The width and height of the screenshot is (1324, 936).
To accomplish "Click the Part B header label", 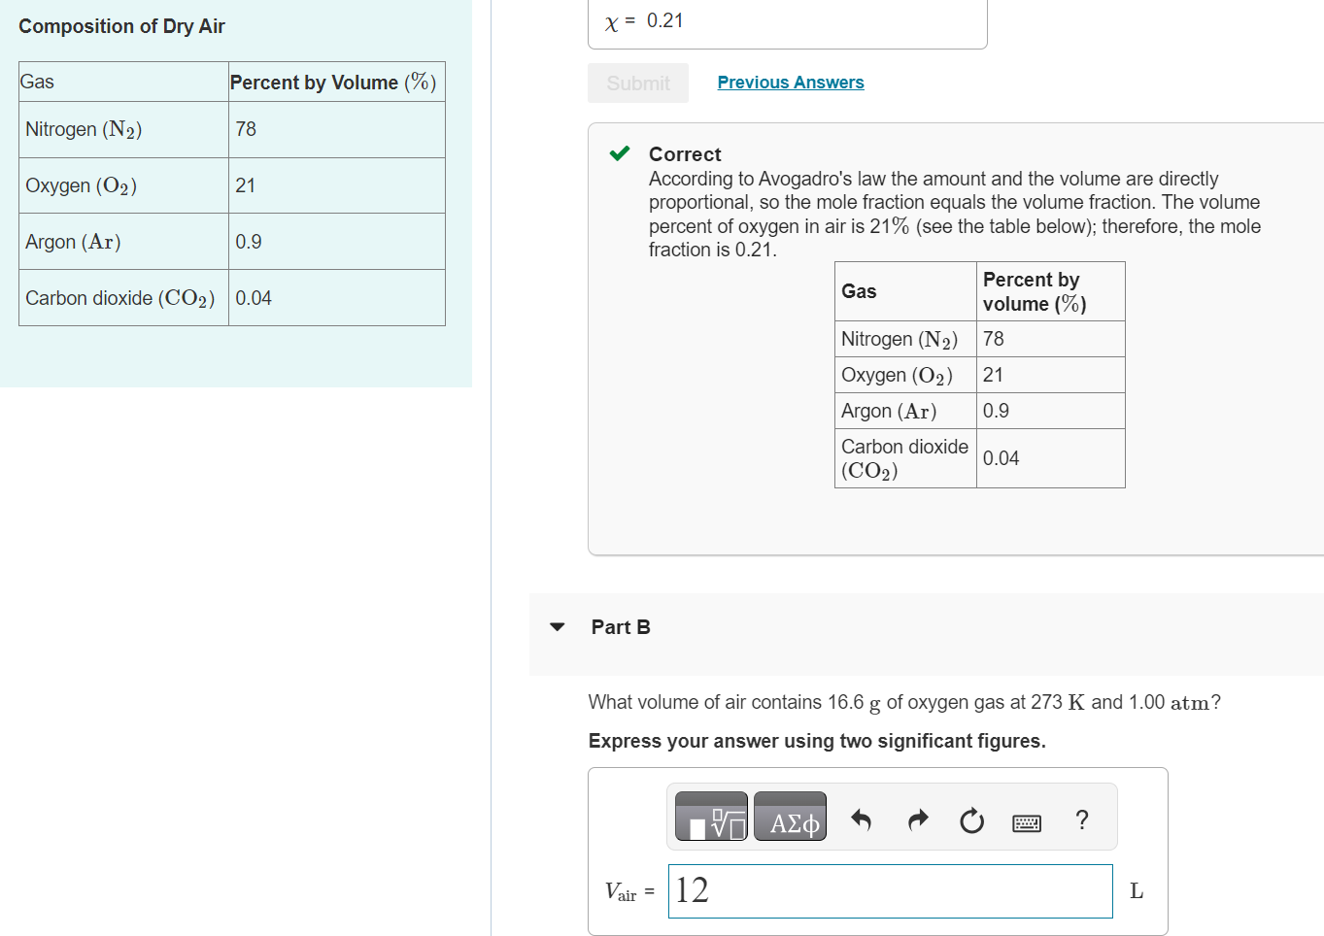I will 620,627.
